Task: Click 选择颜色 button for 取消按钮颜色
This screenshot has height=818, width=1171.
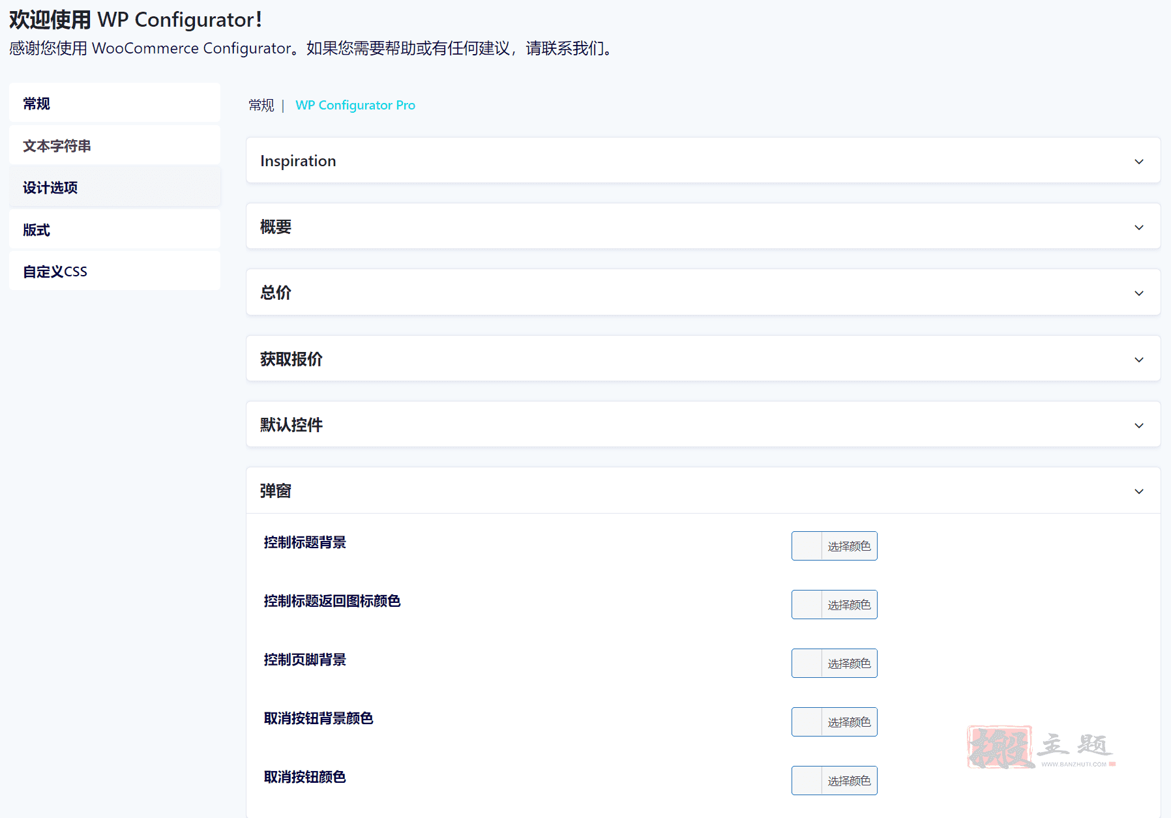Action: (849, 781)
